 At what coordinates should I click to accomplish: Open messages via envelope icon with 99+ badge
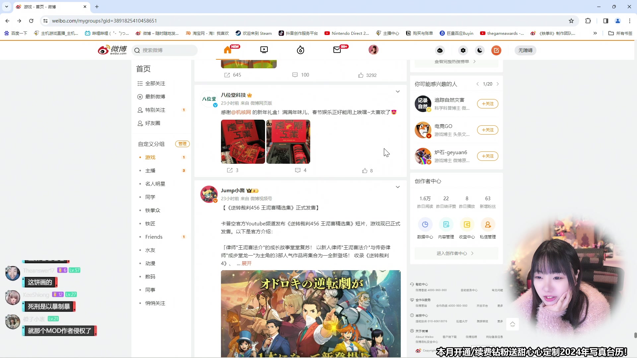tap(338, 50)
